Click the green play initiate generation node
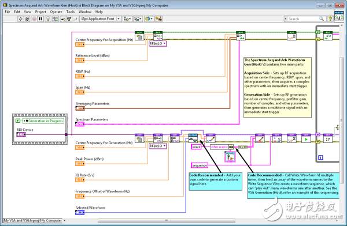The width and height of the screenshot is (347, 226). tap(306, 138)
